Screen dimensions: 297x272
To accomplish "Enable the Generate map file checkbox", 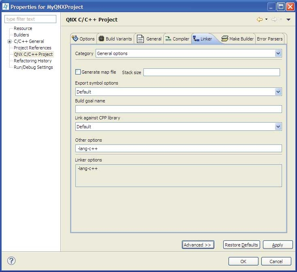I will coord(78,72).
